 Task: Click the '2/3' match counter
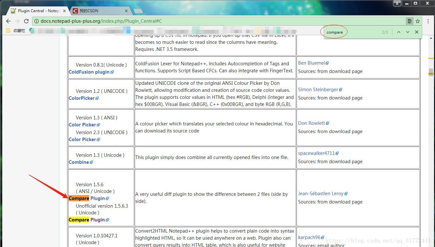click(385, 32)
